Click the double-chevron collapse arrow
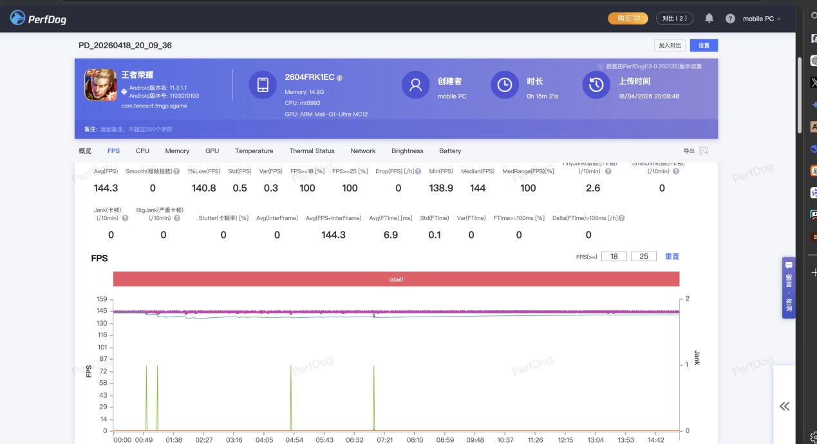The width and height of the screenshot is (817, 444). (x=784, y=406)
